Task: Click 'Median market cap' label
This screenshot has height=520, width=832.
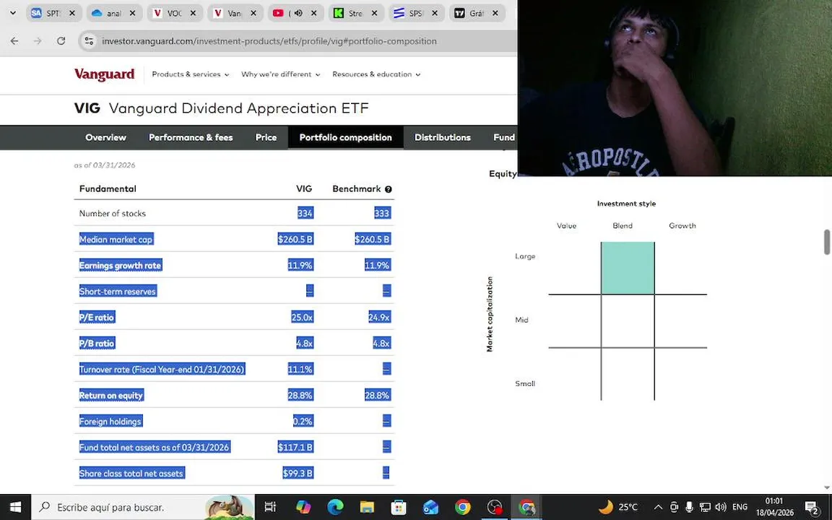Action: tap(116, 239)
